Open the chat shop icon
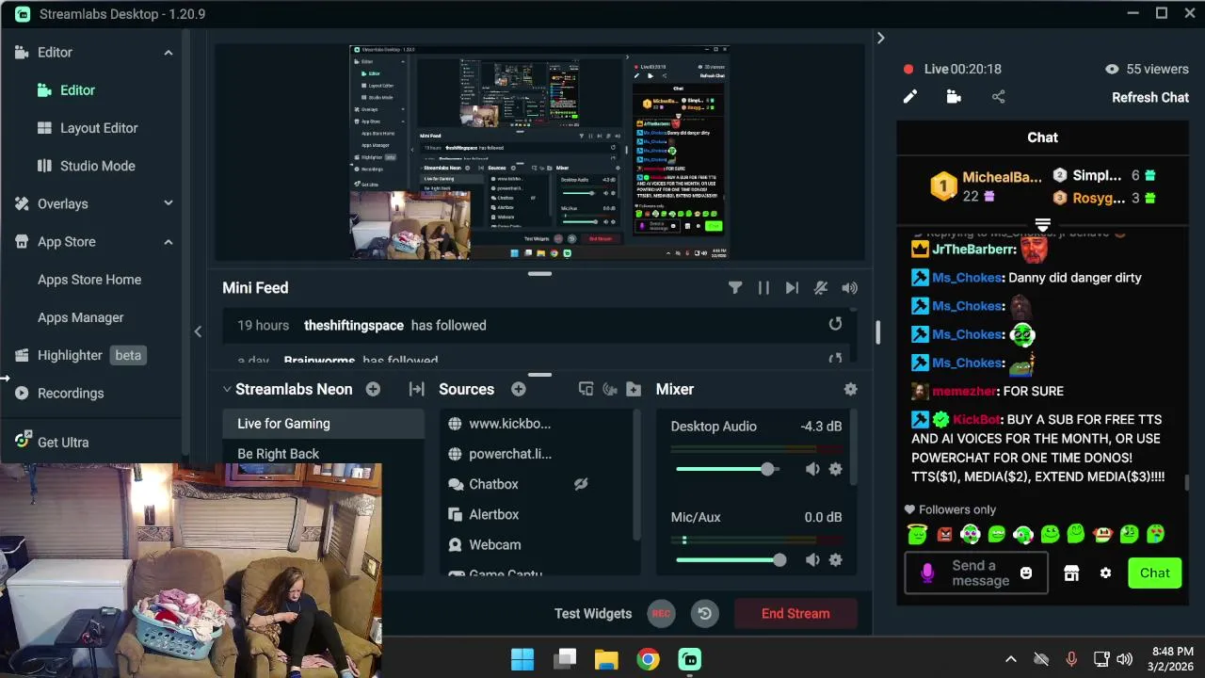 pos(1071,573)
